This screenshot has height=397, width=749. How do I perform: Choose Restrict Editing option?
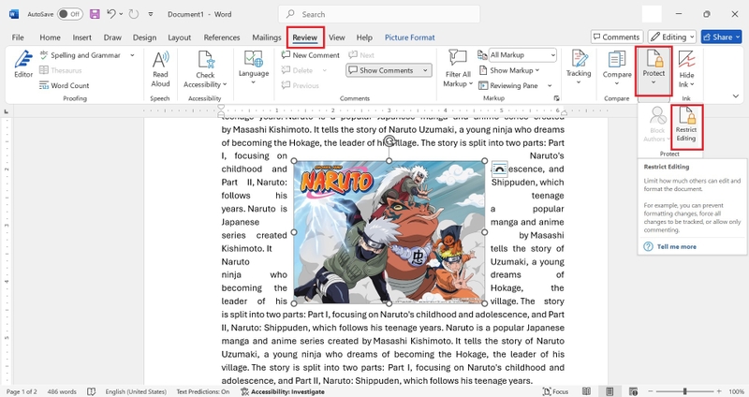point(686,125)
